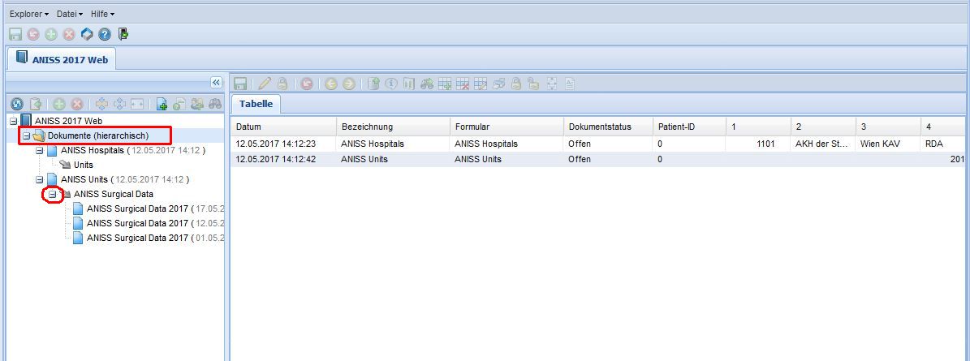
Task: Click the pencil edit icon in document toolbar
Action: click(x=264, y=84)
